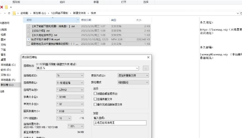The image size is (242, 138).
Task: Select 下载 in the navigation pane
Action: [x=3, y=50]
